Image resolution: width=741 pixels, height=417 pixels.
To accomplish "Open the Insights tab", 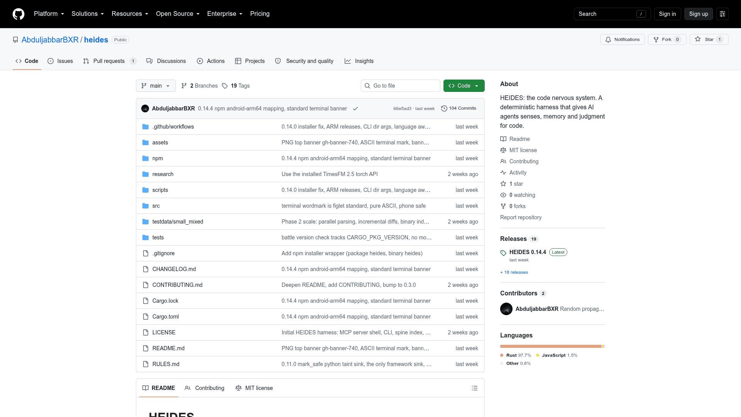I will 359,61.
